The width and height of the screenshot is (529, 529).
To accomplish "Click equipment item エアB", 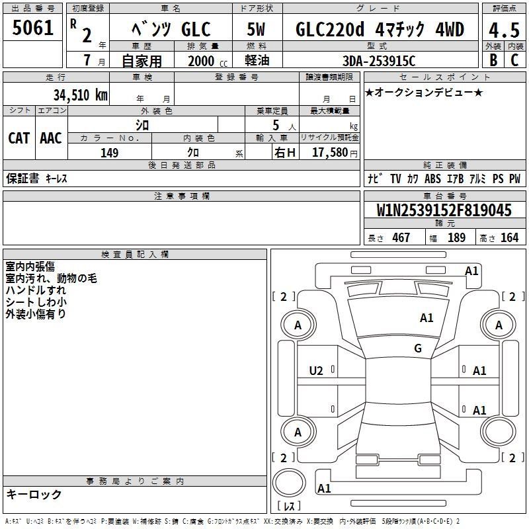I will [x=456, y=179].
